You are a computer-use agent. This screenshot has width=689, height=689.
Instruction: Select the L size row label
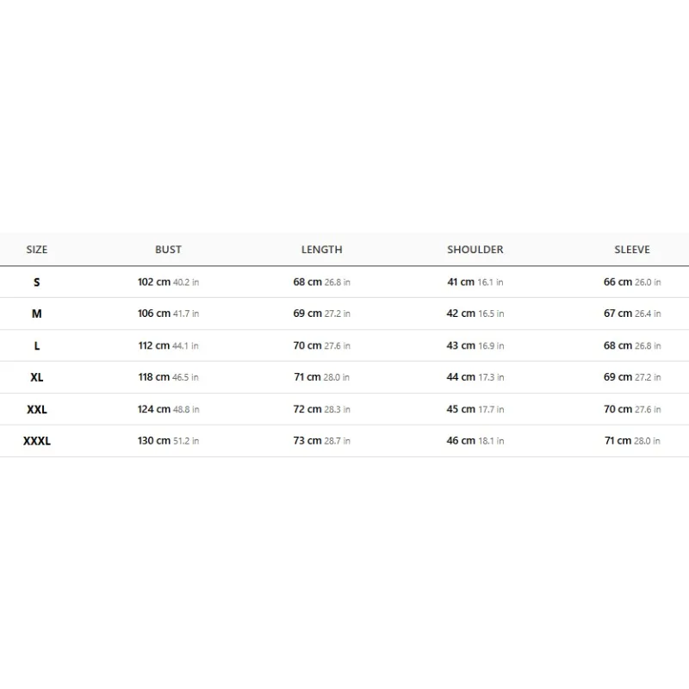(36, 346)
